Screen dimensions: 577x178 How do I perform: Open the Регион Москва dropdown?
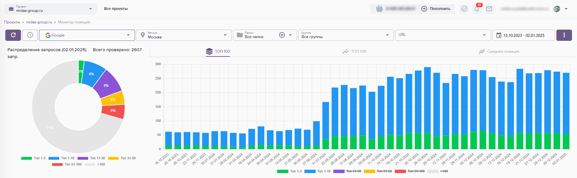[184, 35]
